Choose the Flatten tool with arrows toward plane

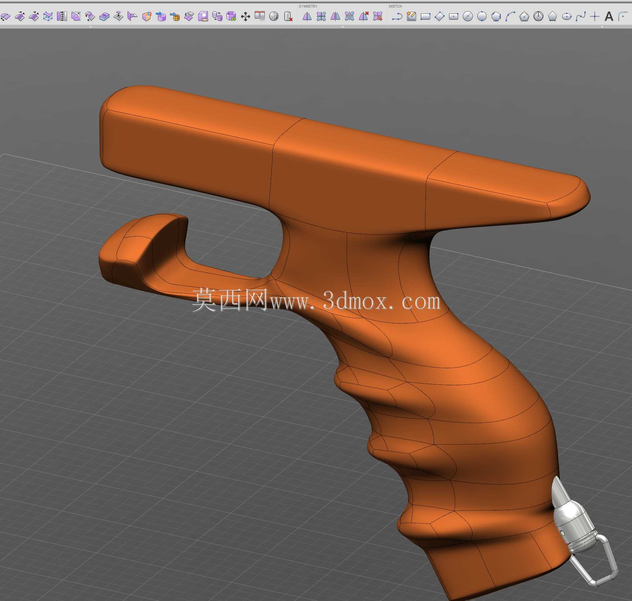click(x=62, y=16)
